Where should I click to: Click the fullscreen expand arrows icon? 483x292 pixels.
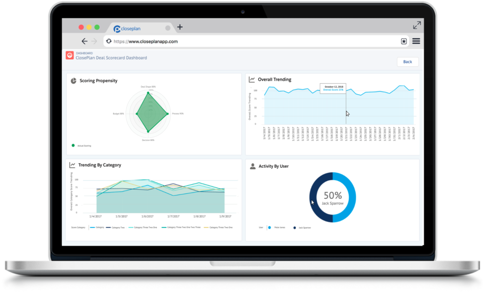click(417, 24)
